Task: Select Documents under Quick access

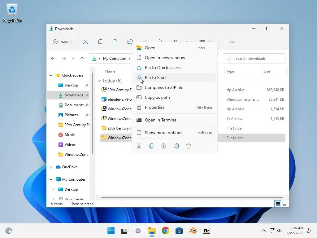Action: [74, 105]
